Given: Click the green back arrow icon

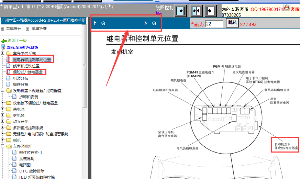Looking at the screenshot, I should pyautogui.click(x=4, y=41).
